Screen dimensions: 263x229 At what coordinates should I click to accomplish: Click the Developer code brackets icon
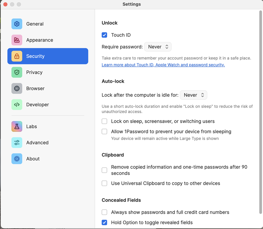(17, 105)
